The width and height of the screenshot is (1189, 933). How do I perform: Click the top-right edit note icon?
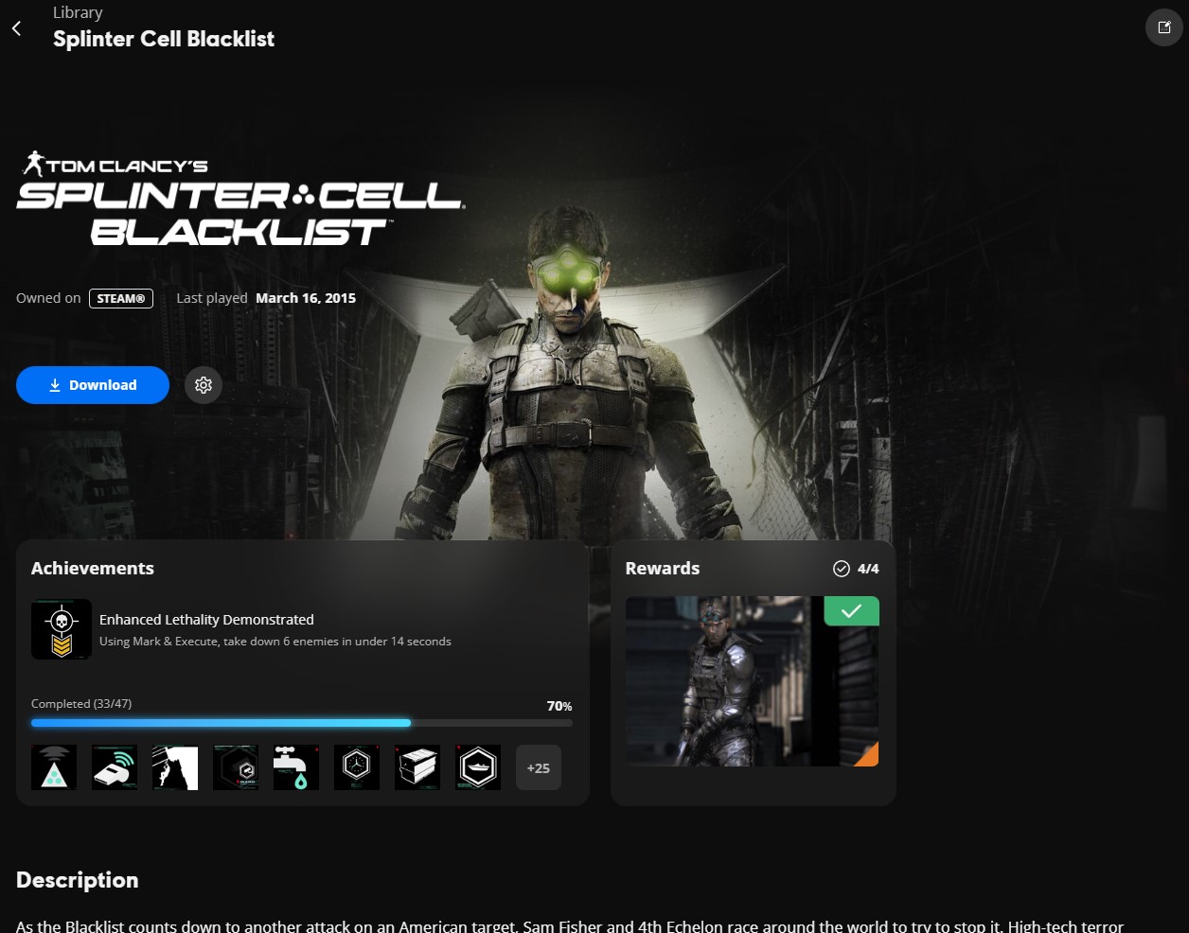[x=1164, y=27]
